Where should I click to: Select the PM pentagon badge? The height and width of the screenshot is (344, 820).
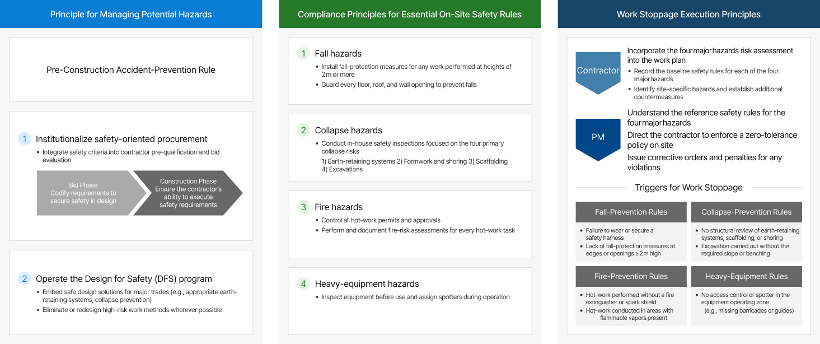tap(598, 138)
